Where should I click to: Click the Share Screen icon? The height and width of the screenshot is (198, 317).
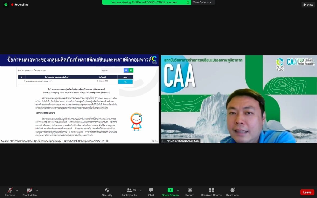click(170, 190)
